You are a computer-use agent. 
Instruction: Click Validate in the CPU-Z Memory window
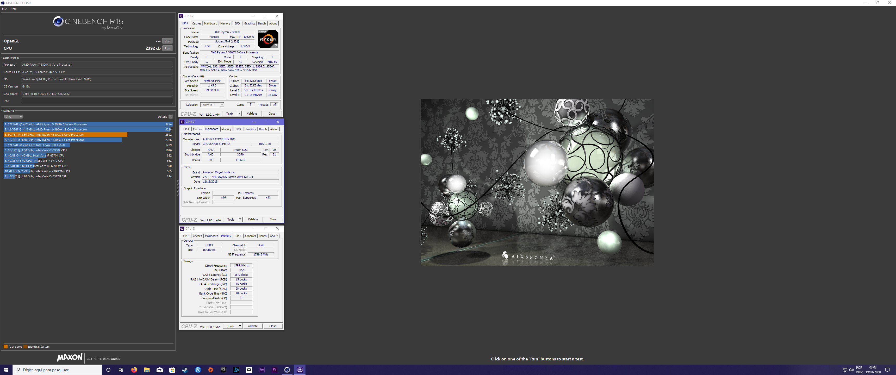tap(253, 326)
